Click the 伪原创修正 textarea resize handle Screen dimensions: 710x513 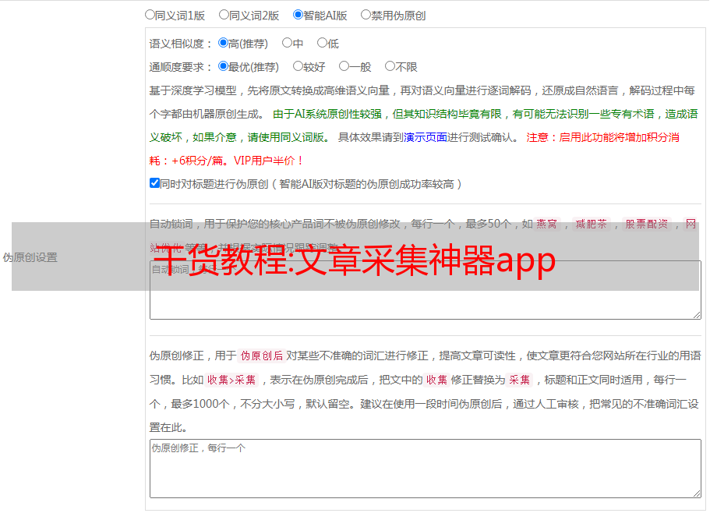(696, 493)
